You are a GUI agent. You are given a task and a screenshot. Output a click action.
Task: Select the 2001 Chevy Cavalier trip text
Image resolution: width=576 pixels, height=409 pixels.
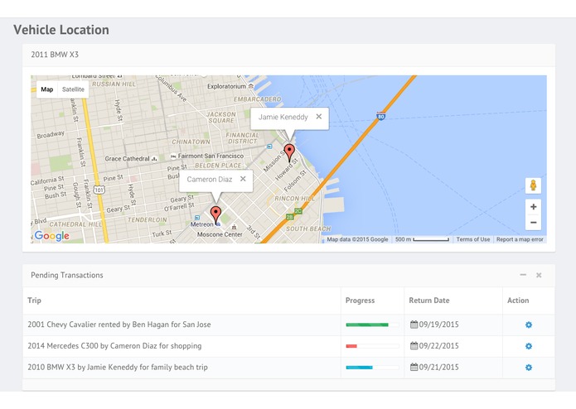[119, 325]
